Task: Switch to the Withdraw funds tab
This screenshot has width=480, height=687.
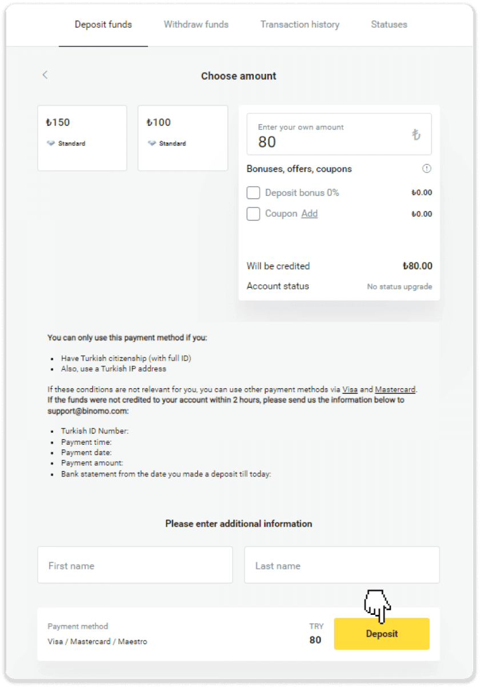Action: [x=196, y=25]
